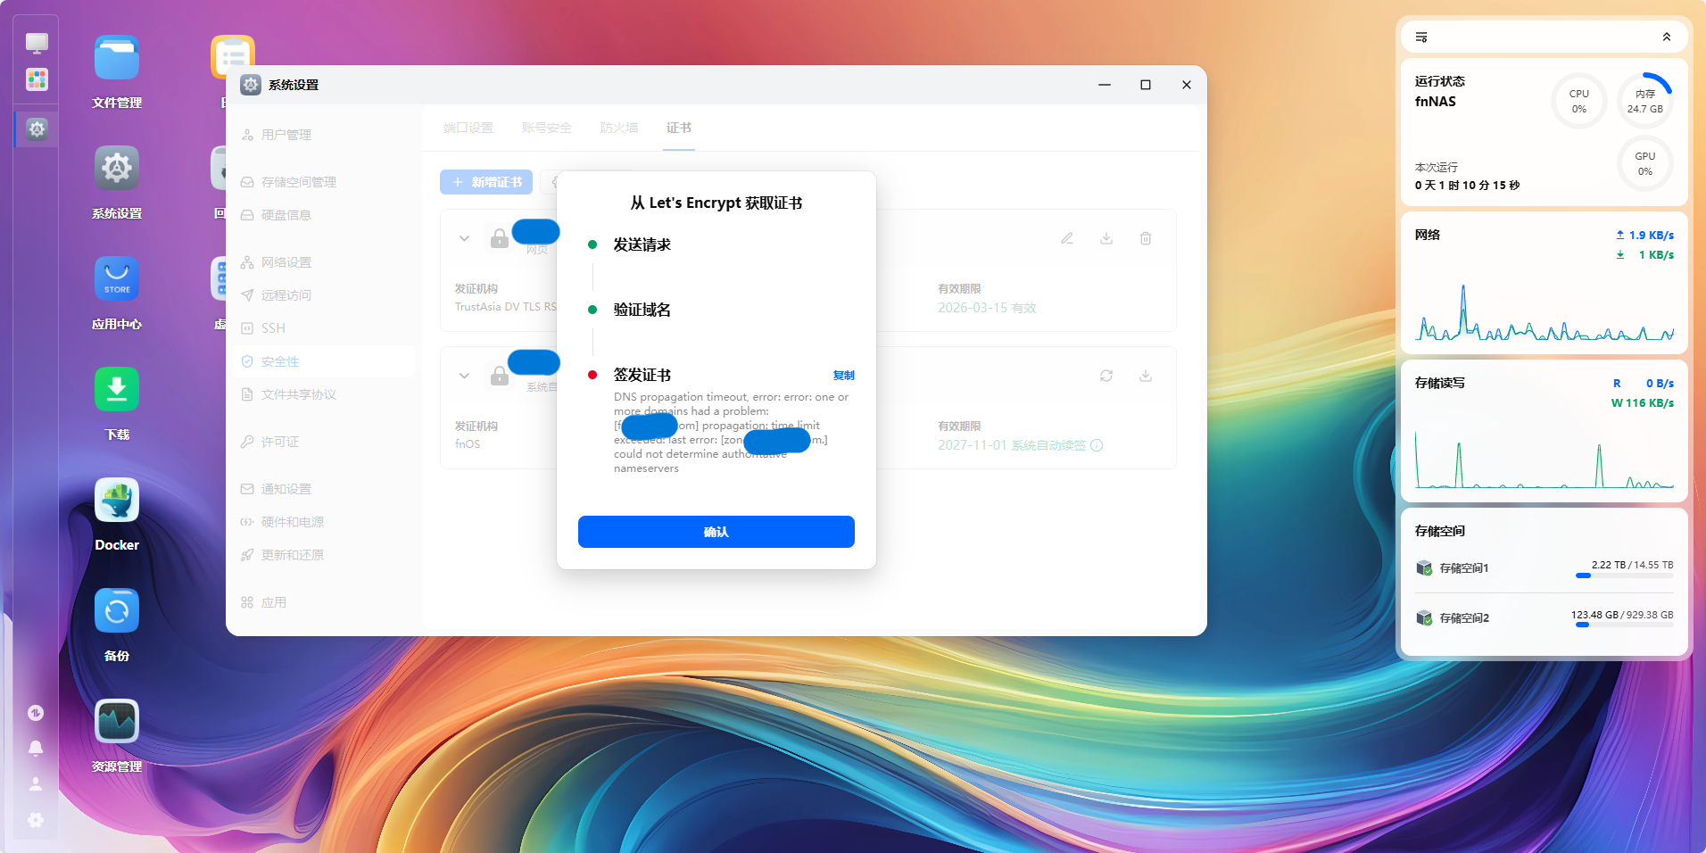Screen dimensions: 1706x853
Task: Click the 存储空间1 usage bar
Action: [x=1624, y=576]
